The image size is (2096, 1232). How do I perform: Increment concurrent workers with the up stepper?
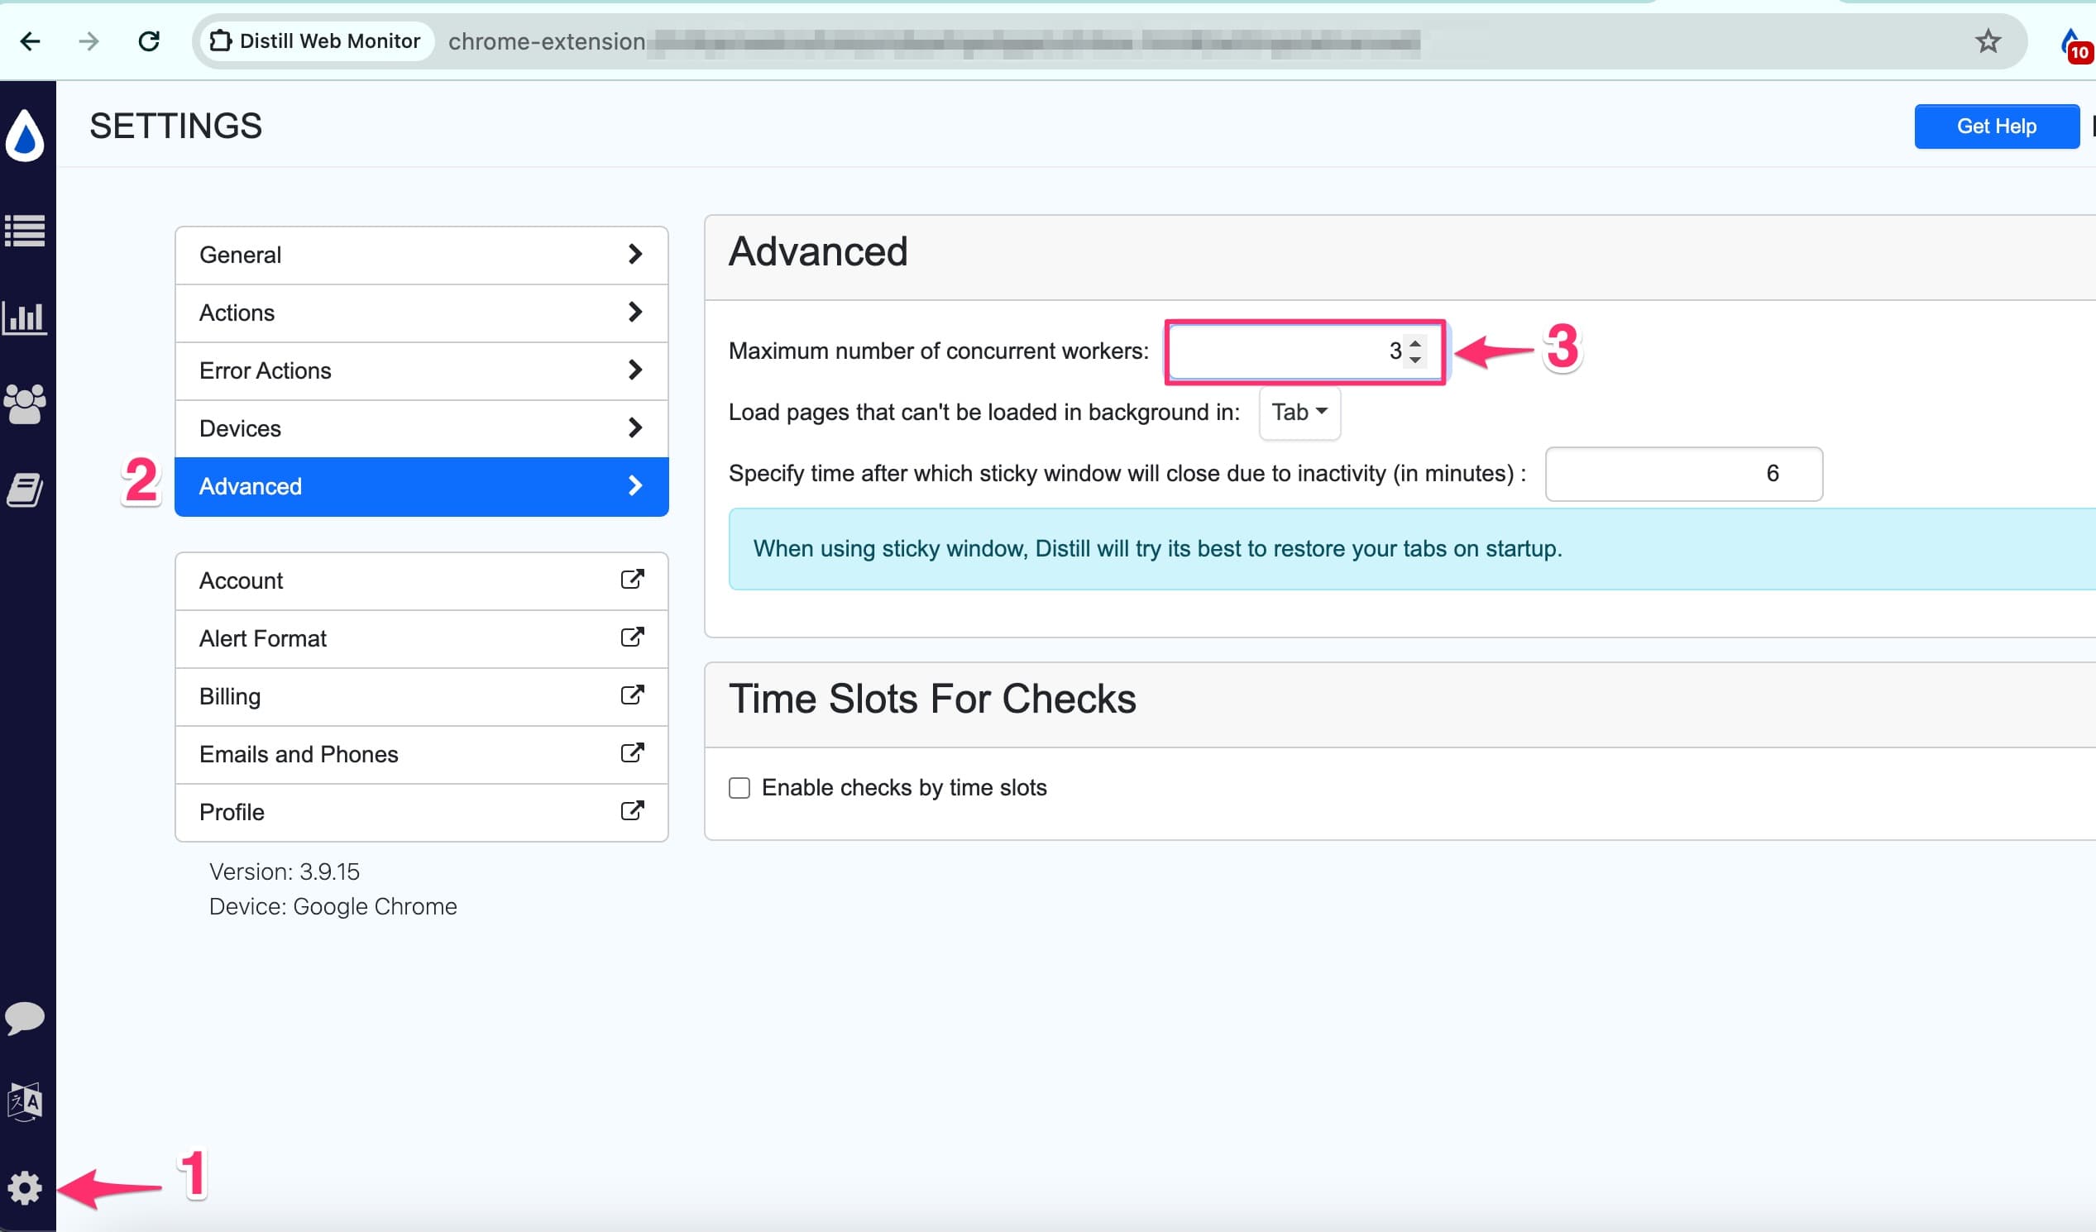(x=1414, y=343)
